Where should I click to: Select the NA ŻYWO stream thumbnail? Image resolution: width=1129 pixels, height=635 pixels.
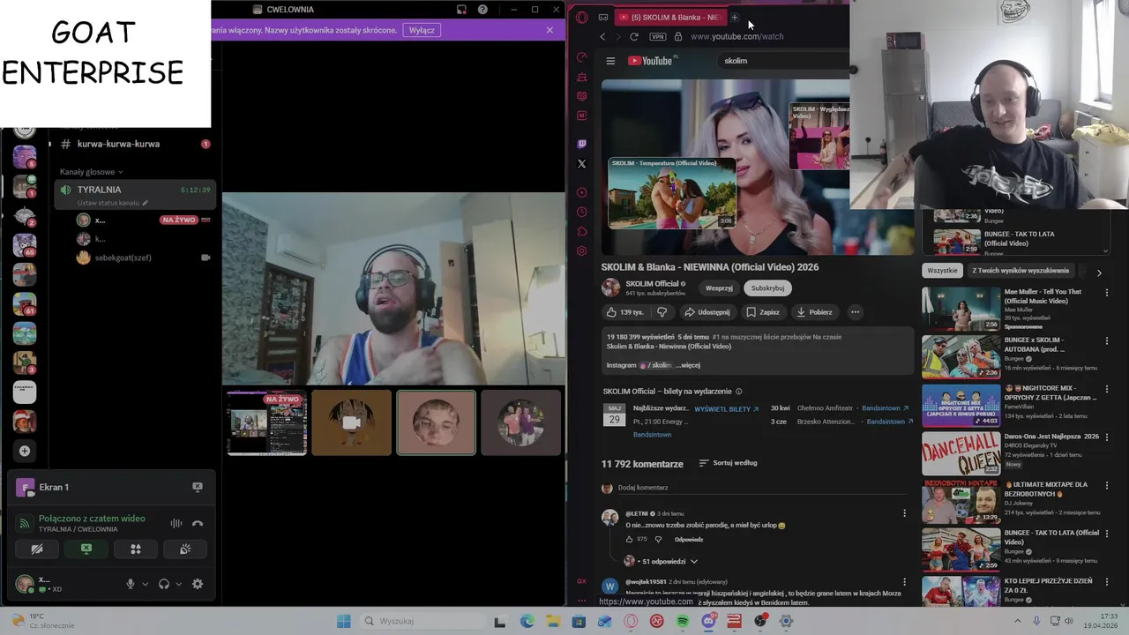tap(266, 422)
